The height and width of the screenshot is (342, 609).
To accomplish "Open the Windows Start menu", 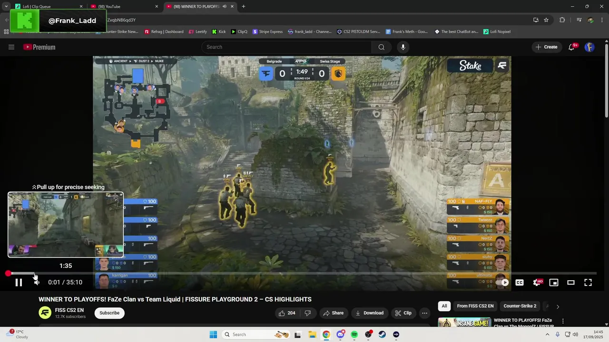I will (213, 334).
